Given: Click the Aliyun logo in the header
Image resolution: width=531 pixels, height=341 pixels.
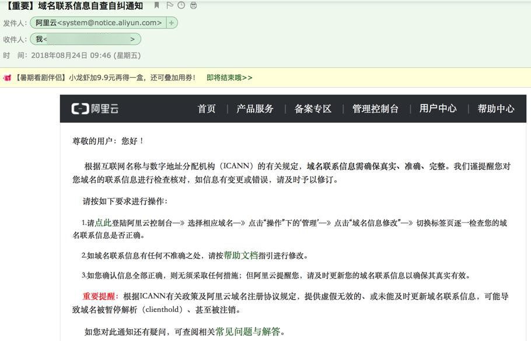Looking at the screenshot, I should pos(95,109).
